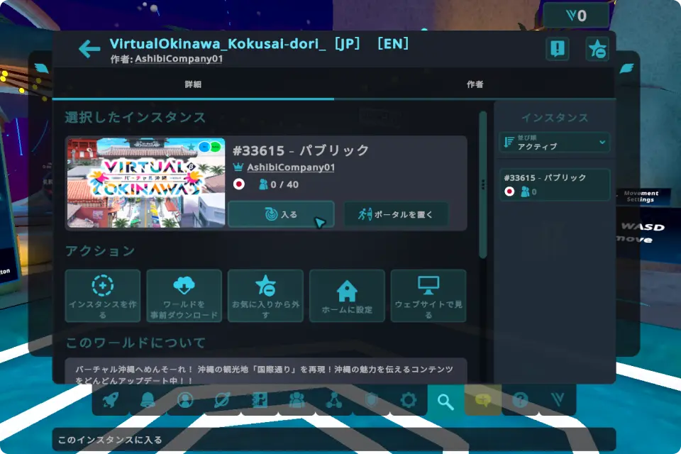Click the Virtual Okinawa world thumbnail
Image resolution: width=681 pixels, height=454 pixels.
click(x=146, y=183)
